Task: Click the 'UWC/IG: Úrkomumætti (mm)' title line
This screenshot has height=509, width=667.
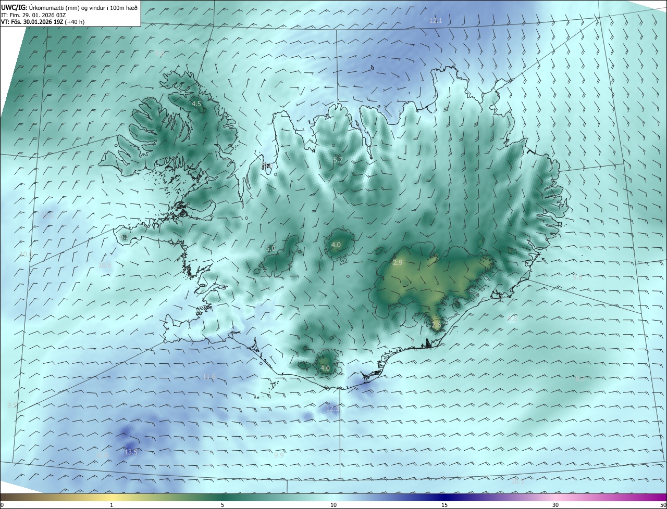Action: click(69, 7)
